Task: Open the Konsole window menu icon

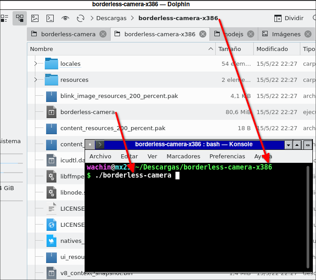Action: click(x=90, y=144)
